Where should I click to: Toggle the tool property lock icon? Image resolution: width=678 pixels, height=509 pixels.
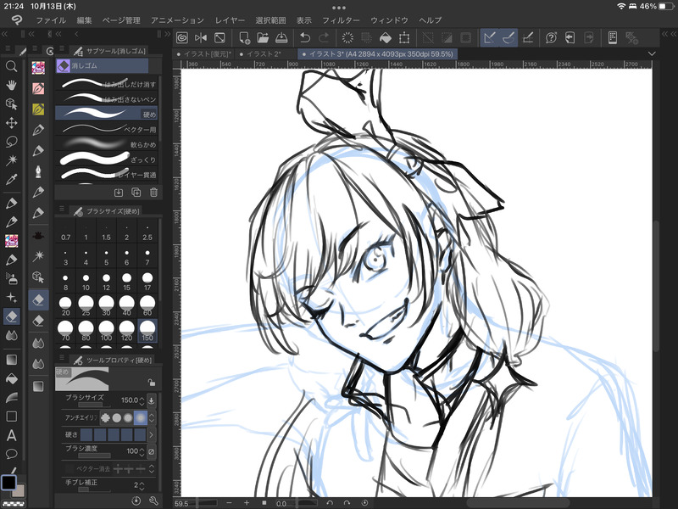152,383
